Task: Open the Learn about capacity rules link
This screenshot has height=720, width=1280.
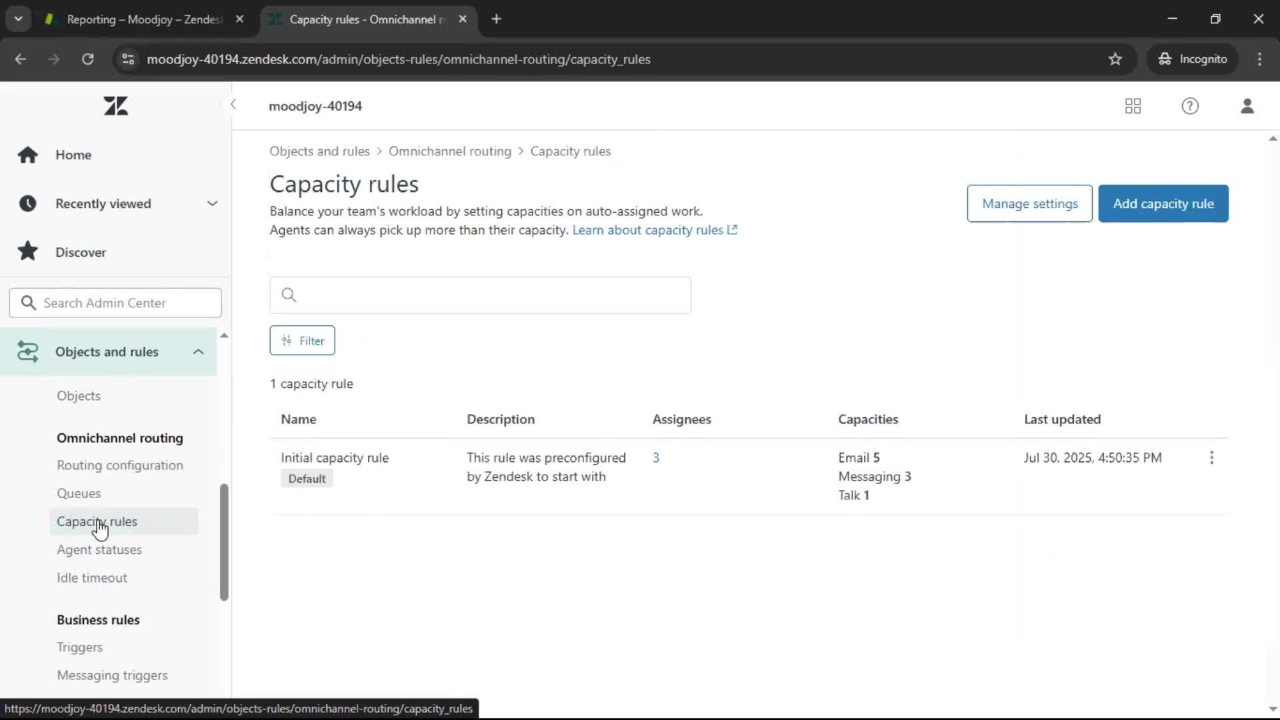Action: click(655, 230)
